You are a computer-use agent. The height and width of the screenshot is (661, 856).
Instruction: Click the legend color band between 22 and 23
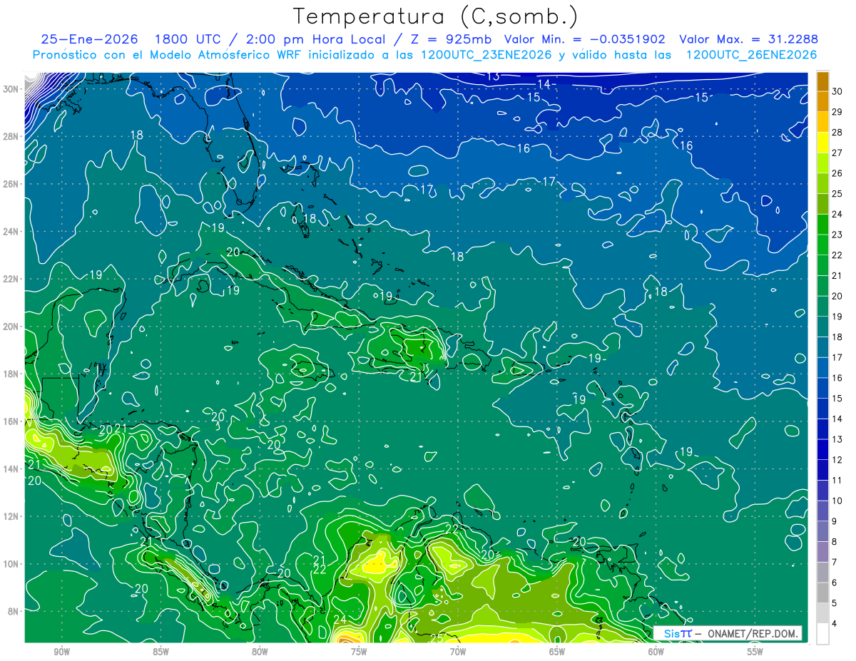[x=822, y=245]
